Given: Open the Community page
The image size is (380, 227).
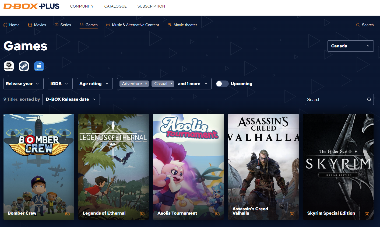Looking at the screenshot, I should point(82,6).
